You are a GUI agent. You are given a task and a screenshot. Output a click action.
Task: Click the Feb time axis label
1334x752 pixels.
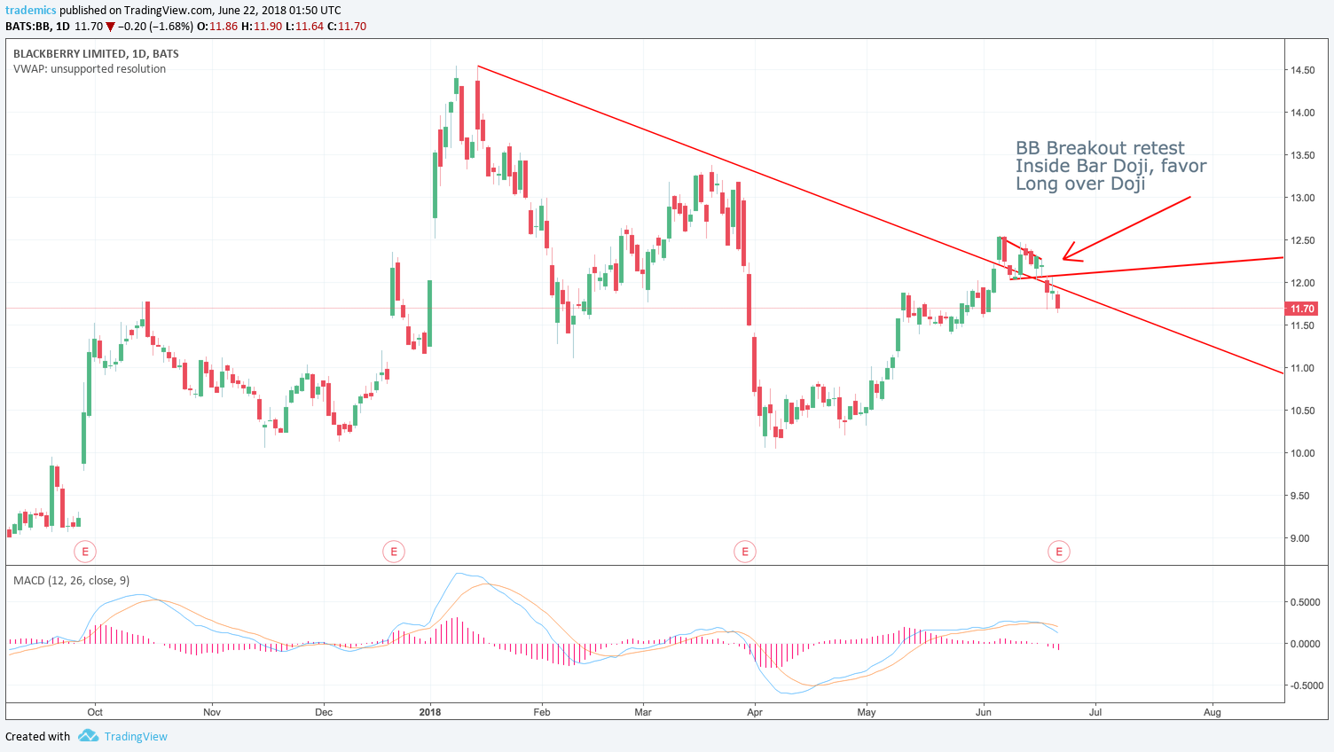coord(542,712)
